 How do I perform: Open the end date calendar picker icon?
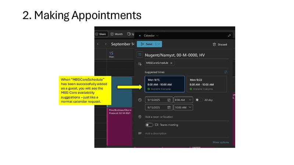(x=169, y=107)
